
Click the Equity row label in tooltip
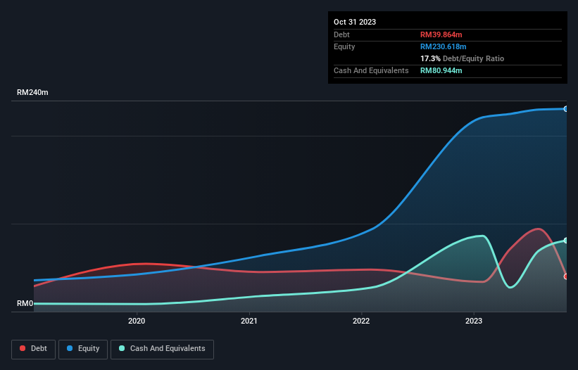[344, 46]
